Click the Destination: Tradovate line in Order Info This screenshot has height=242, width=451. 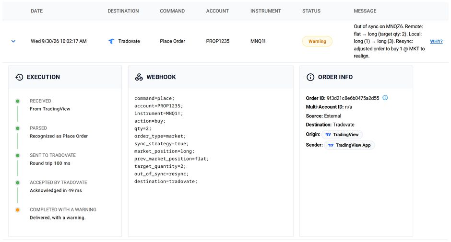(x=330, y=125)
